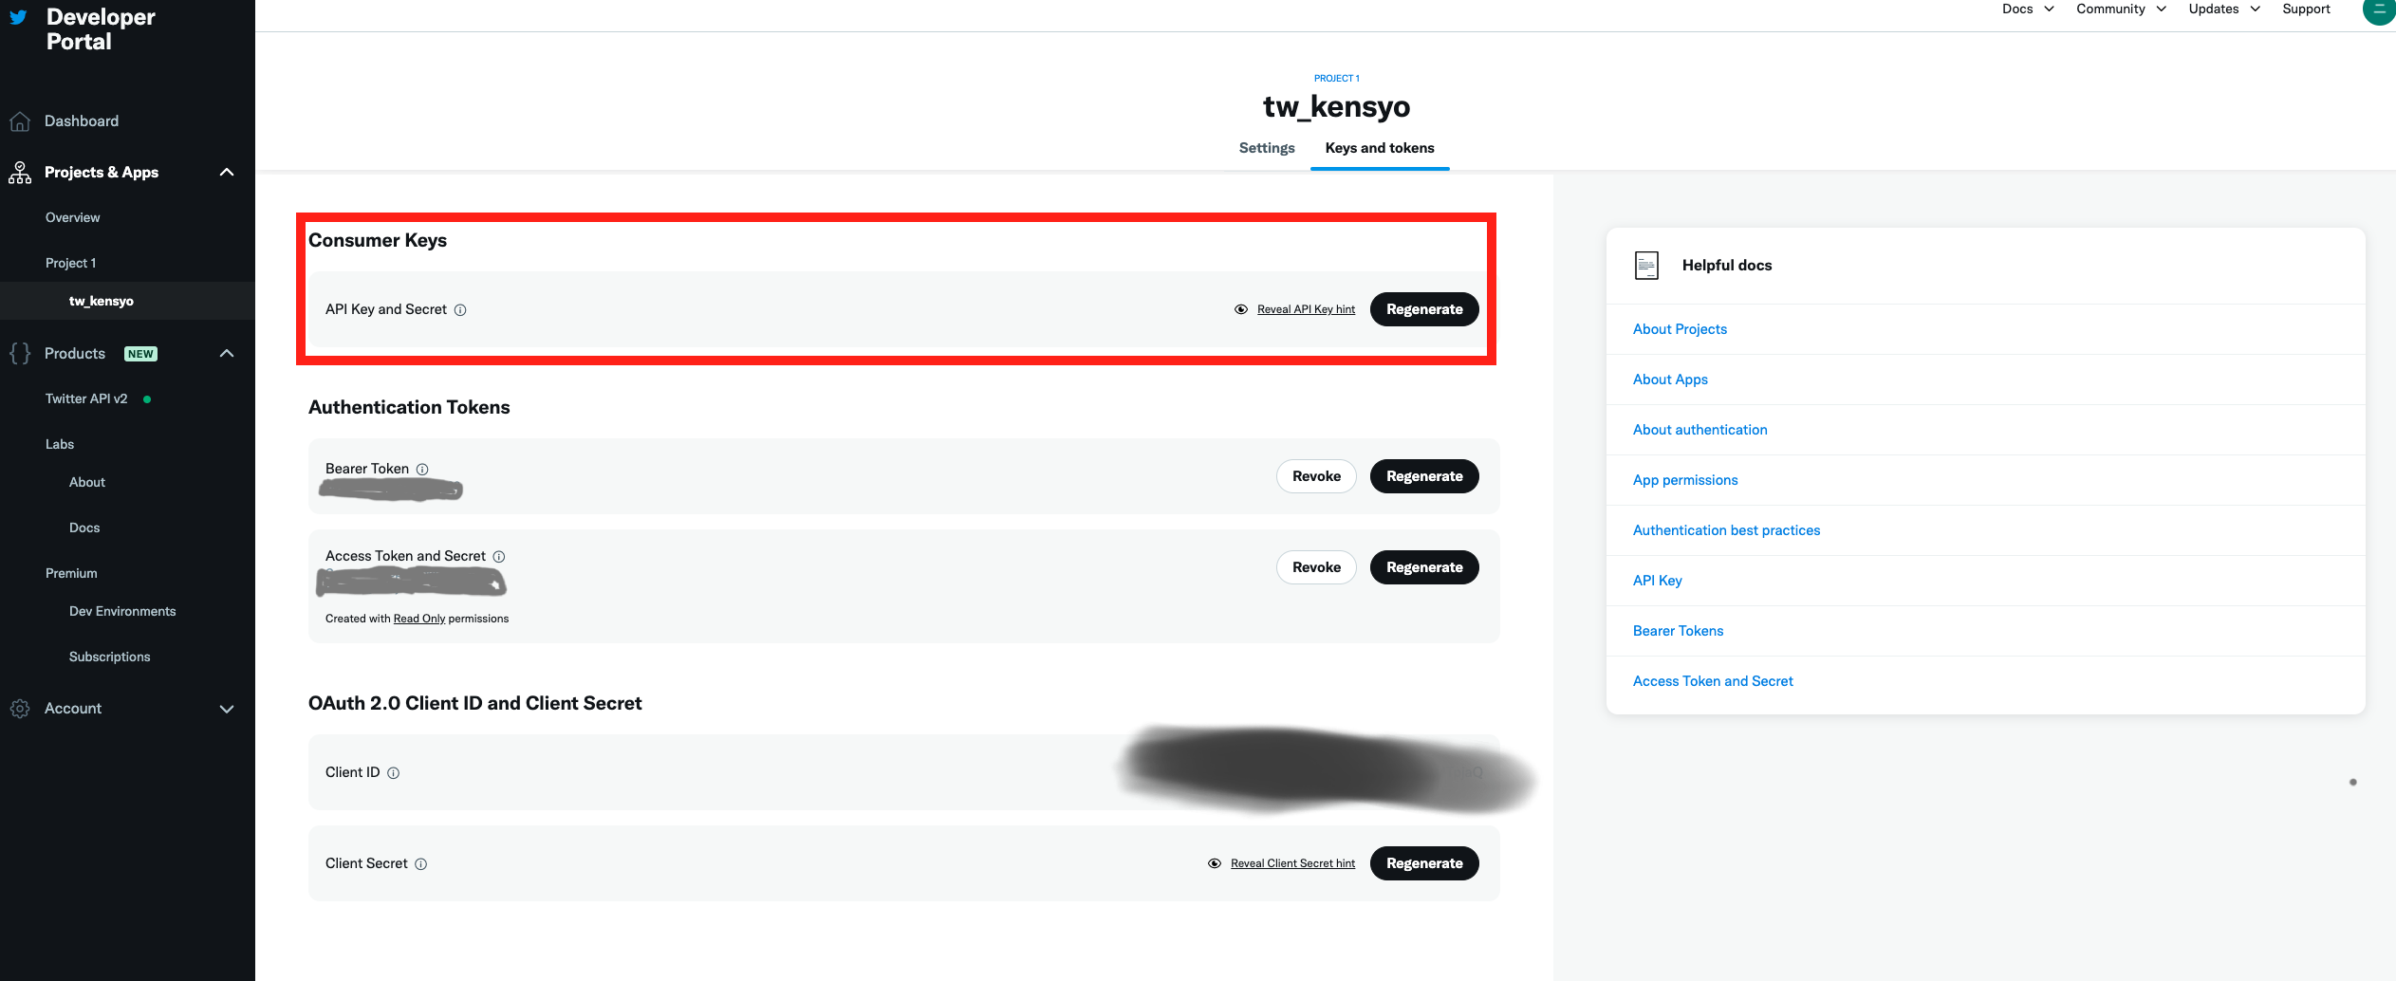The height and width of the screenshot is (981, 2396).
Task: Expand the Account section
Action: point(227,709)
